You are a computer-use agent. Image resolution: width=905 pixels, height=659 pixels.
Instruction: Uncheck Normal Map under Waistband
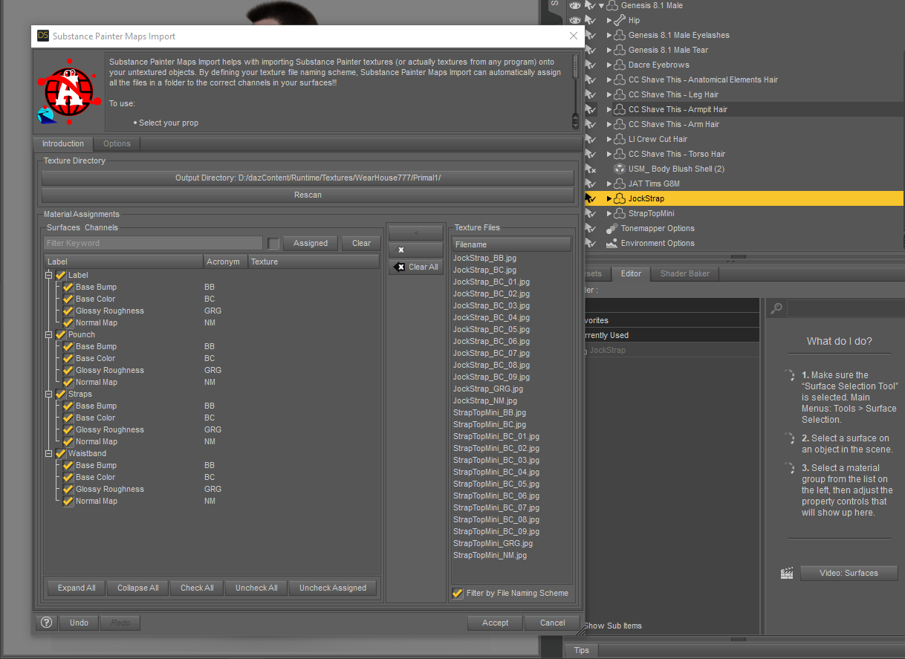click(x=68, y=501)
